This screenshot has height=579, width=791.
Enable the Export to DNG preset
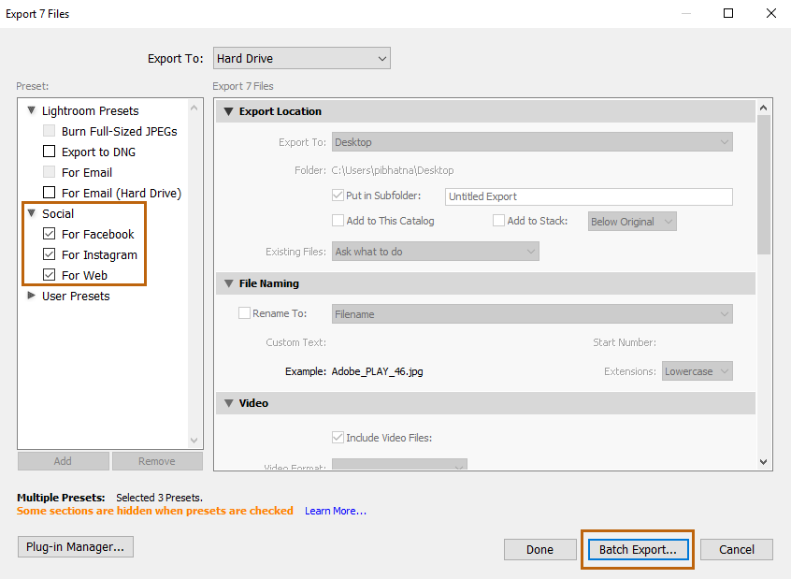point(48,152)
